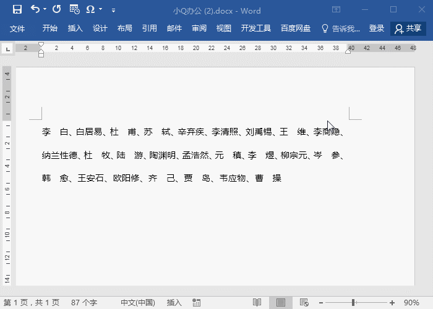
Task: Click the name 纳兰性德 in the document
Action: click(59, 155)
